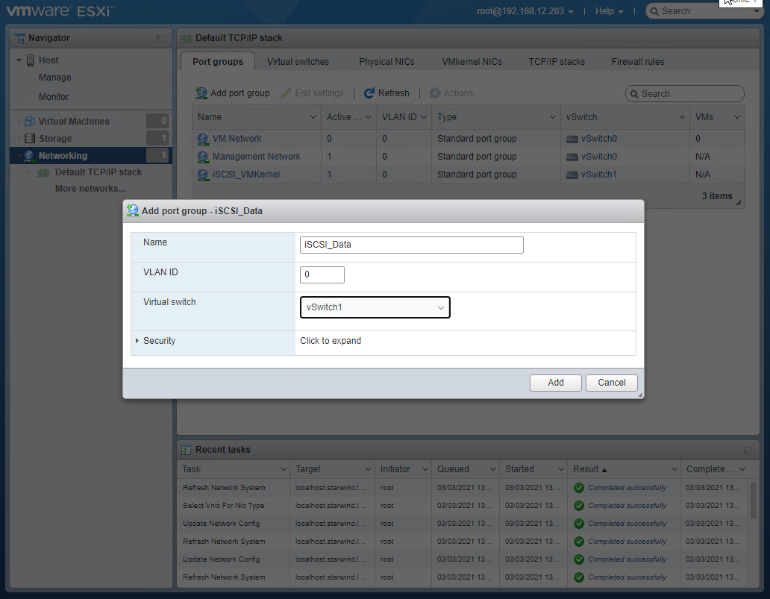Select the Port groups tab

point(218,62)
